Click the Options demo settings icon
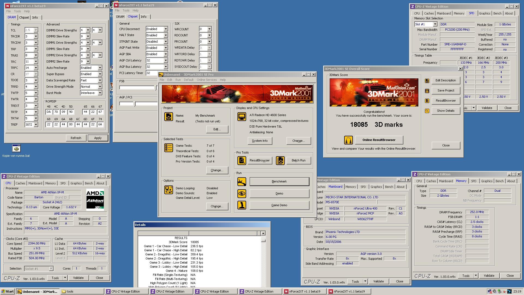This screenshot has width=524, height=295. (169, 190)
